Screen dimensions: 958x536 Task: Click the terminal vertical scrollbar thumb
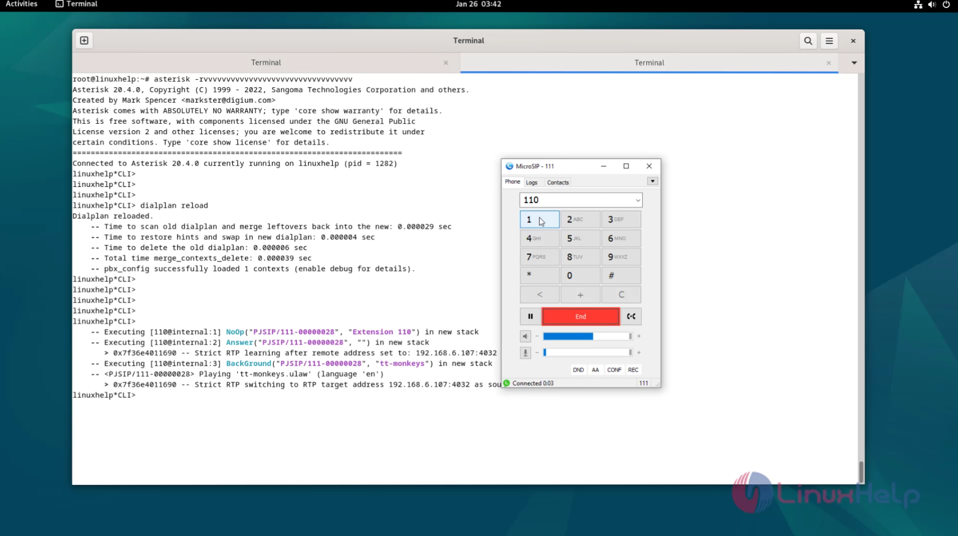pos(861,472)
